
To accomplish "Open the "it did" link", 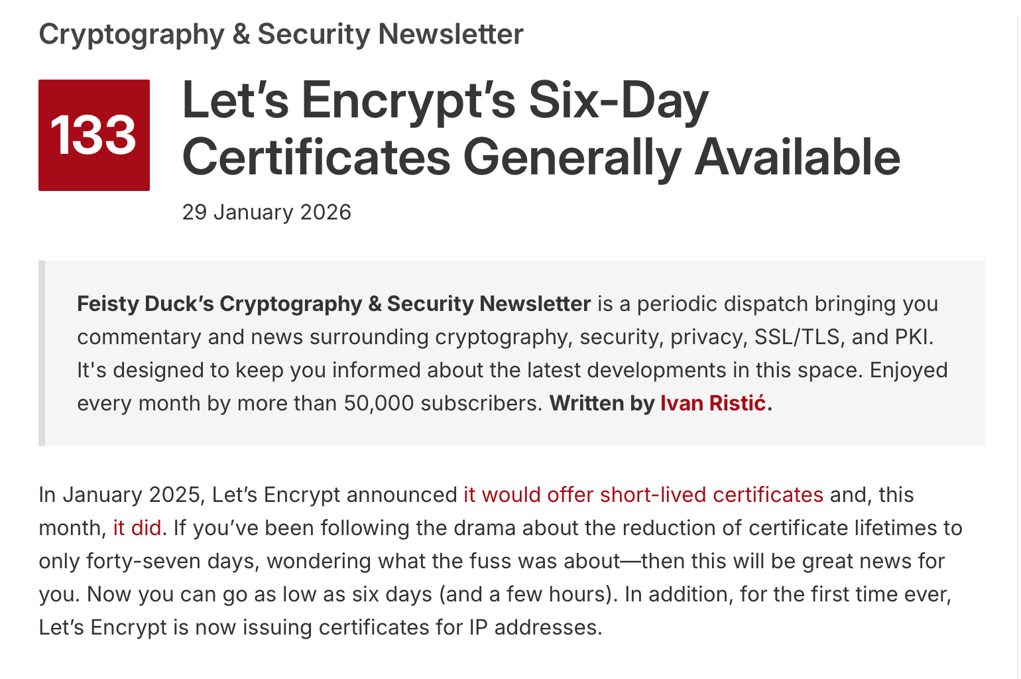I will [137, 528].
